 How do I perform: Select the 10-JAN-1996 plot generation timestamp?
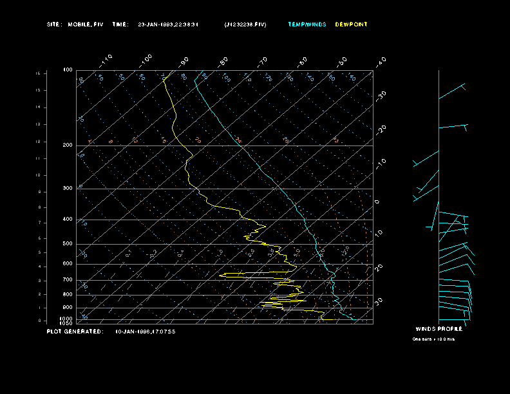click(x=146, y=332)
